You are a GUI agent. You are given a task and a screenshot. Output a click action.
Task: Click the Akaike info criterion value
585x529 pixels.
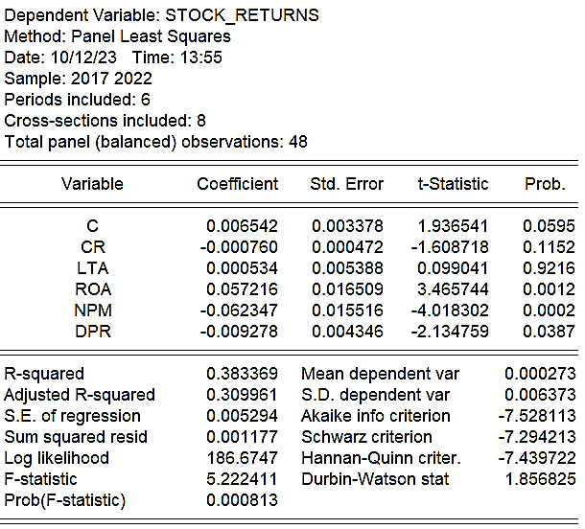pos(537,416)
